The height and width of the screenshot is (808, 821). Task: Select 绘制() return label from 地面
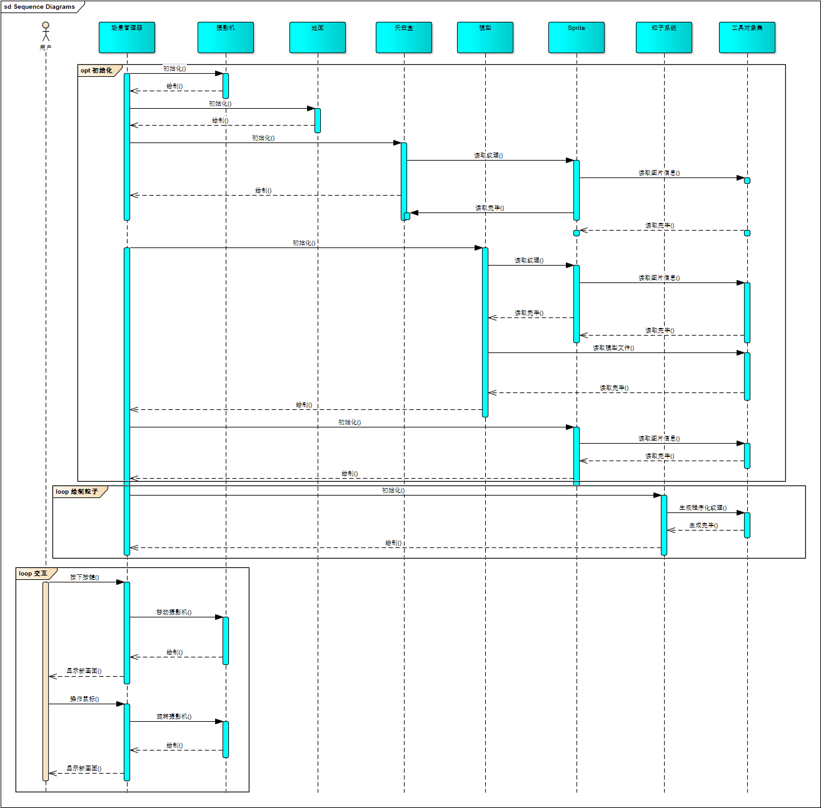point(220,121)
